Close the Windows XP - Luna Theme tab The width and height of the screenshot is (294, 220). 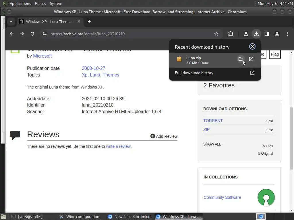coord(79,21)
